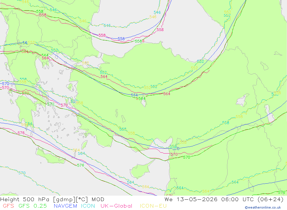Click the red GFS legend label
287x210 pixels.
pos(8,206)
